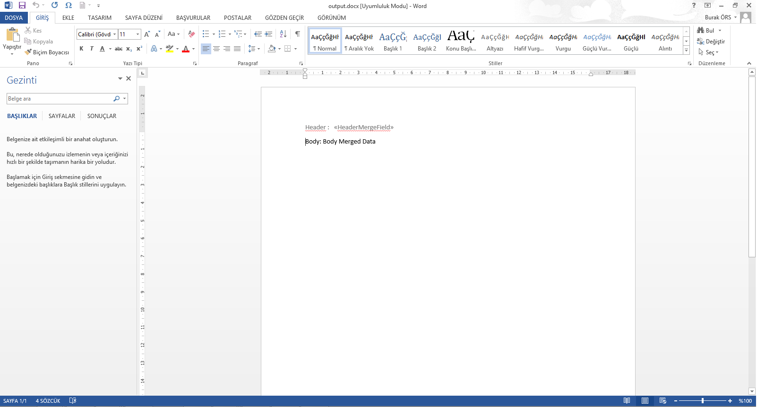Open the line spacing dropdown

click(258, 49)
